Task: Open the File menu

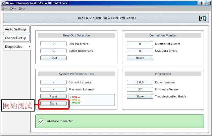Action: pos(4,8)
